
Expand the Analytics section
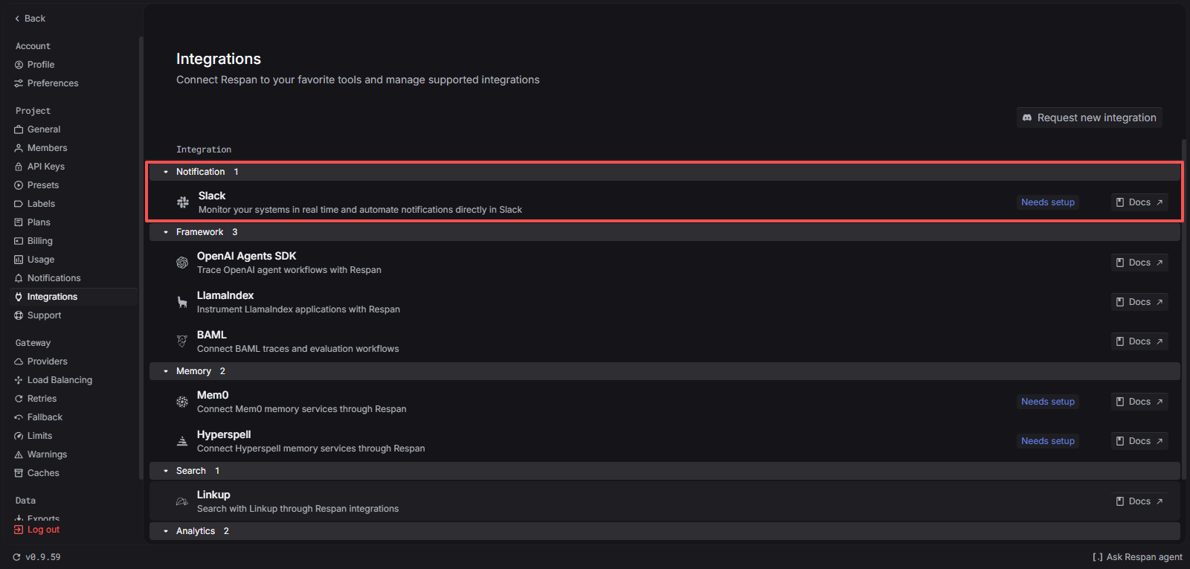167,530
